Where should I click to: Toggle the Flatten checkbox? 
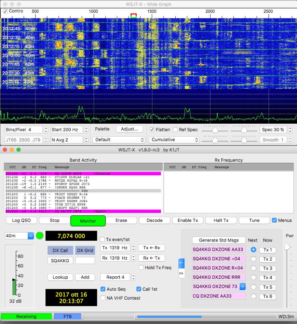coord(152,130)
